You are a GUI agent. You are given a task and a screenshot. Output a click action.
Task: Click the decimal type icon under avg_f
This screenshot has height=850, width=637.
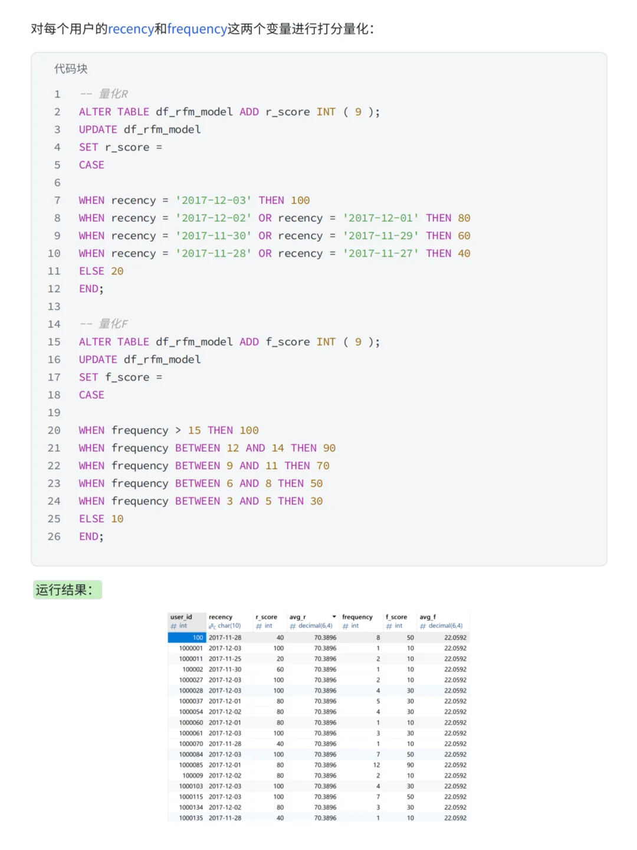[x=423, y=626]
